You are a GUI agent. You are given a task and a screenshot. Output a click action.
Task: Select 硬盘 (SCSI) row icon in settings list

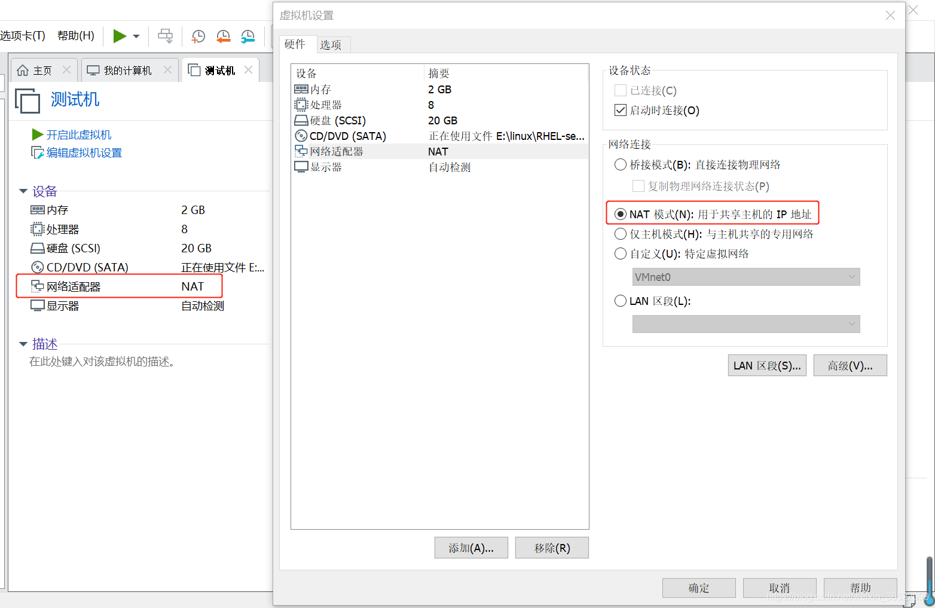(301, 120)
